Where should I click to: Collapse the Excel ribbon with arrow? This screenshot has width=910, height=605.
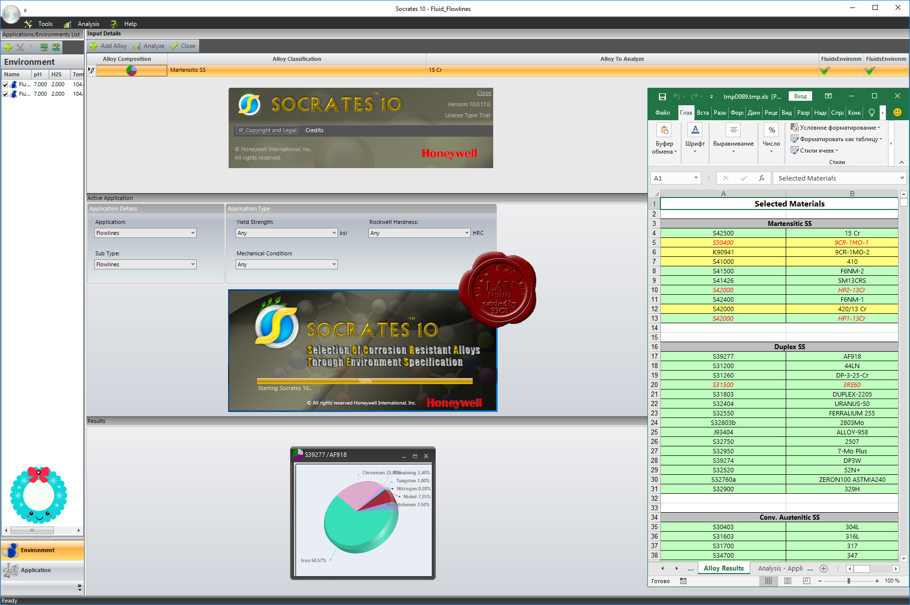[902, 162]
